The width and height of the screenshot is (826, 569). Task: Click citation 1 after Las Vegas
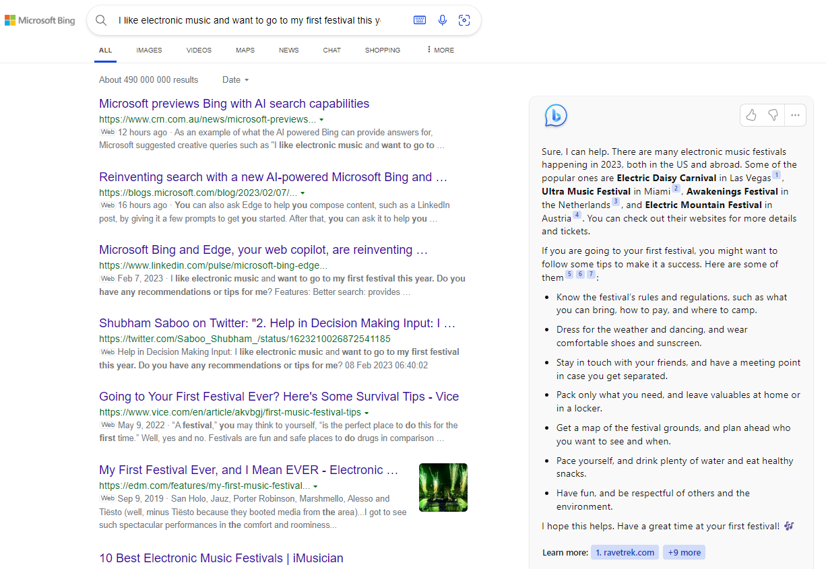[x=776, y=175]
